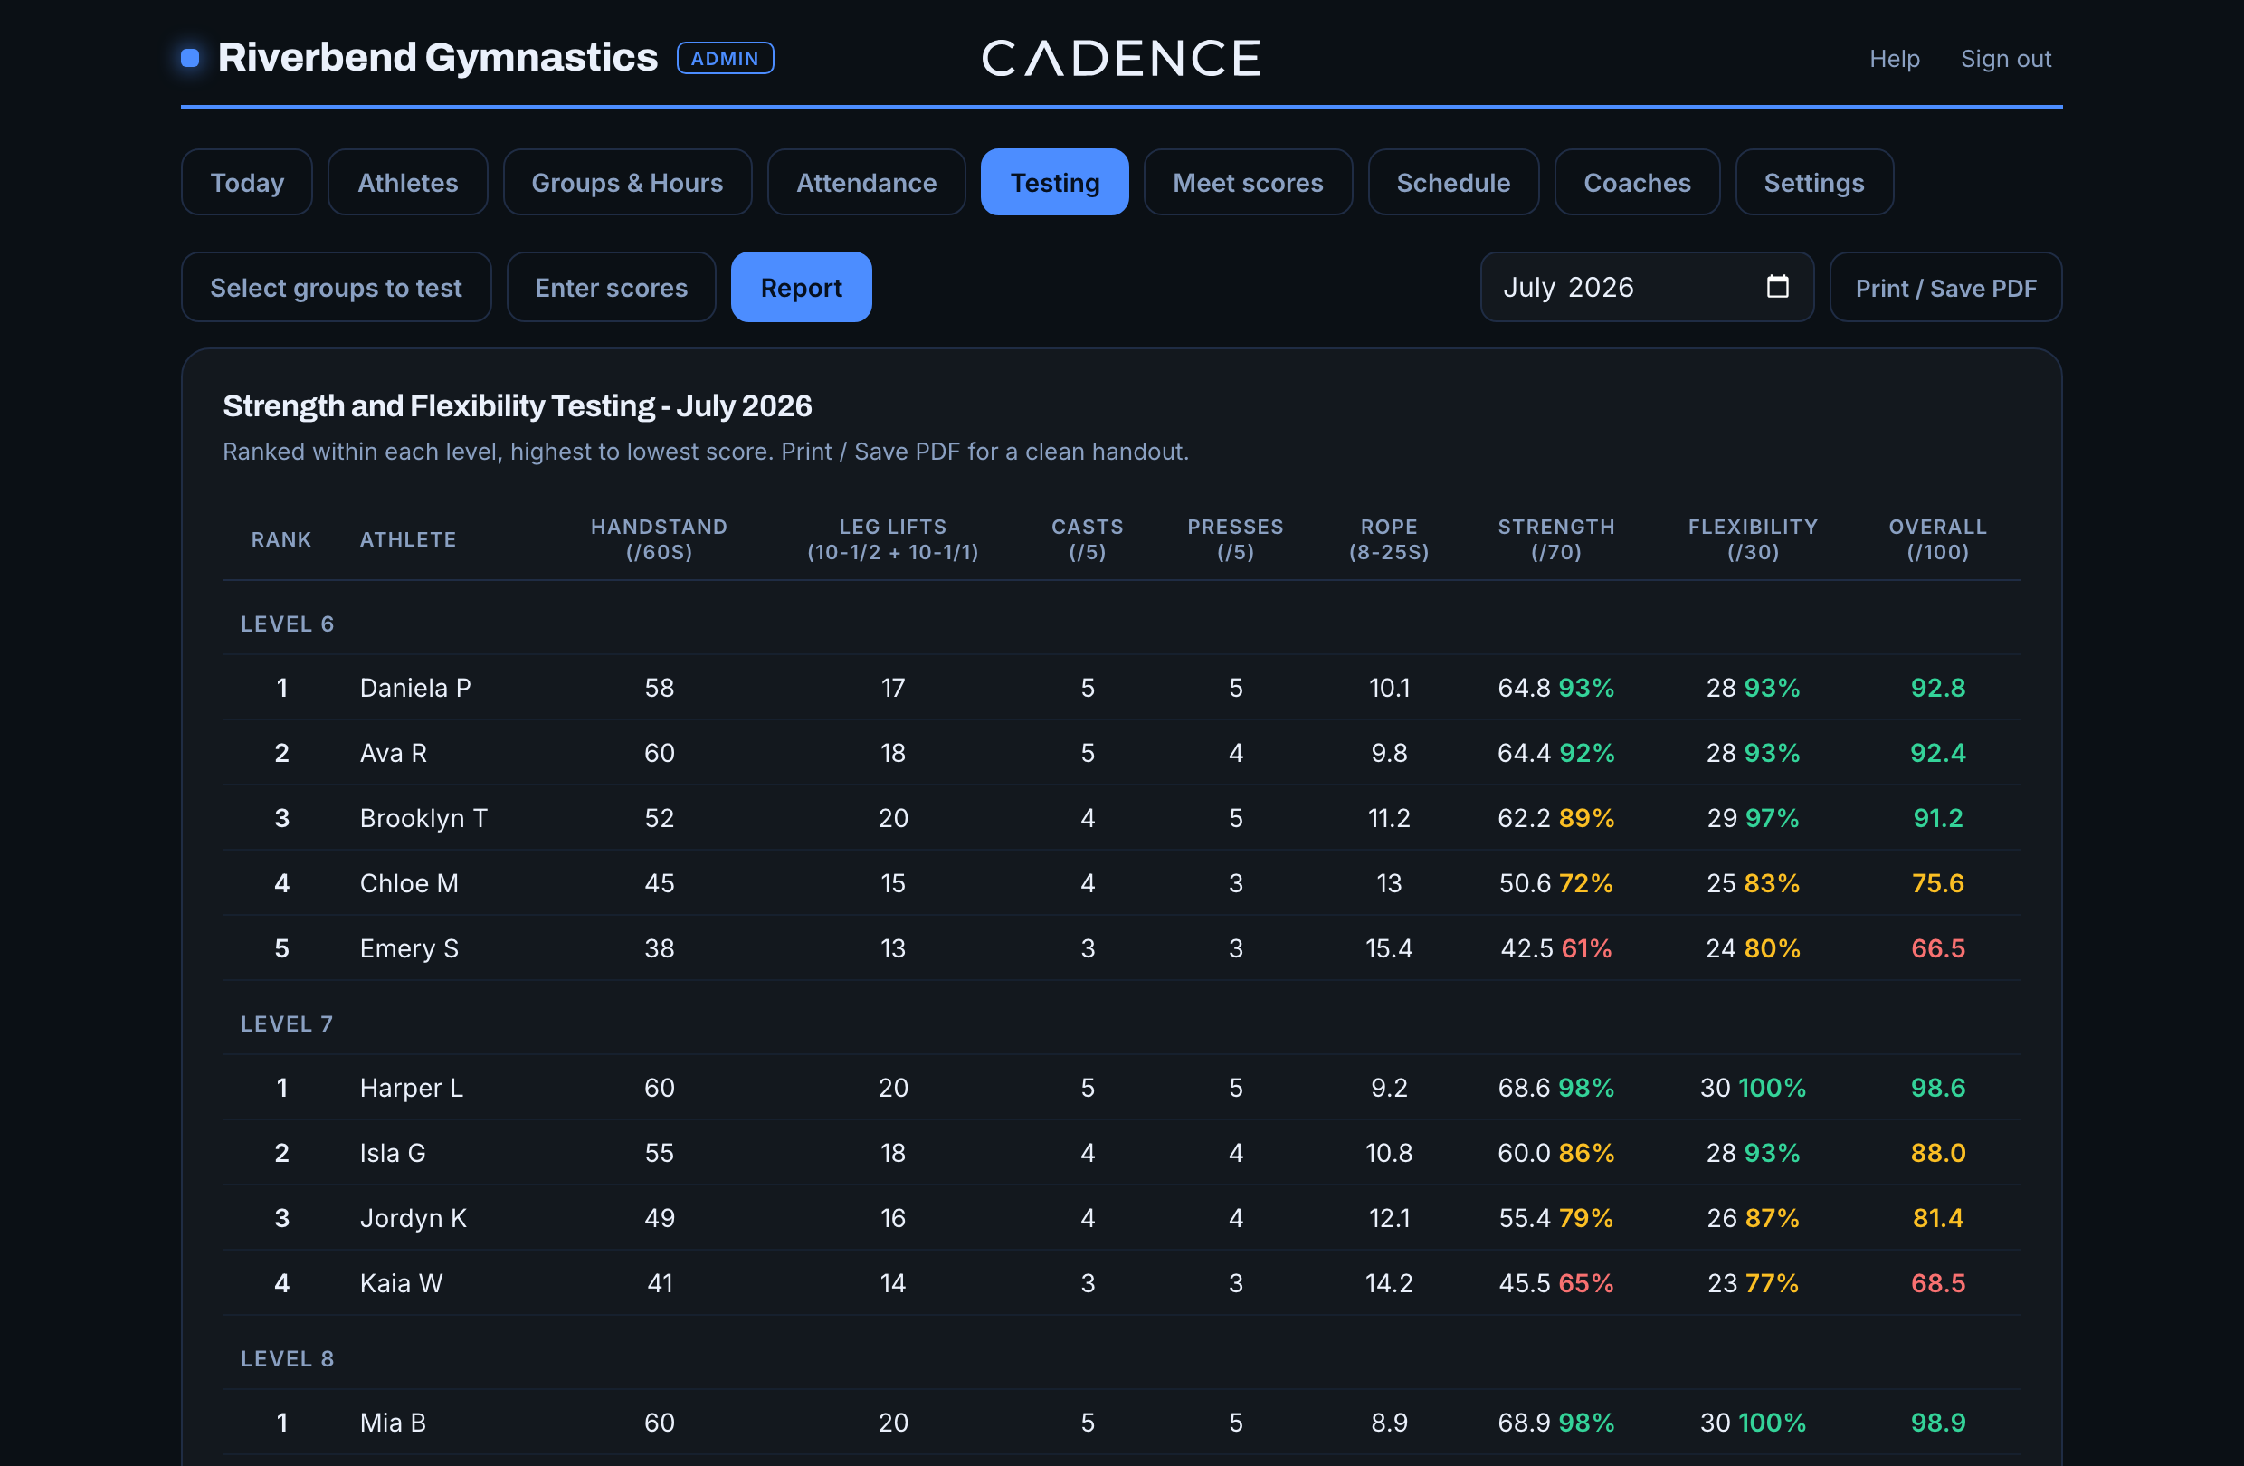The width and height of the screenshot is (2244, 1466).
Task: Click Emery S's overall score 66.5
Action: tap(1937, 947)
